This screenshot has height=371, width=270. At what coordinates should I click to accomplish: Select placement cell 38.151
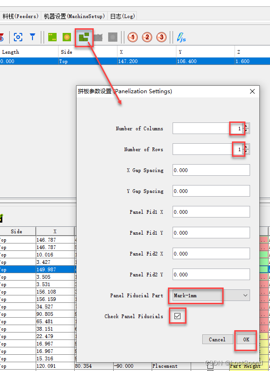coord(55,329)
